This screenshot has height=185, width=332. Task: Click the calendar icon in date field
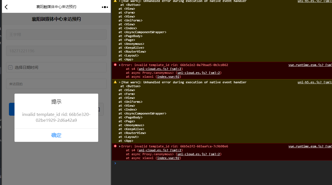point(10,67)
